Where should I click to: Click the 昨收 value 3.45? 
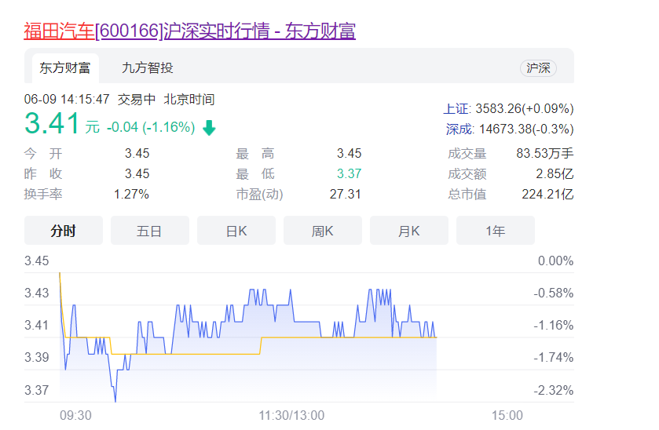coord(137,173)
